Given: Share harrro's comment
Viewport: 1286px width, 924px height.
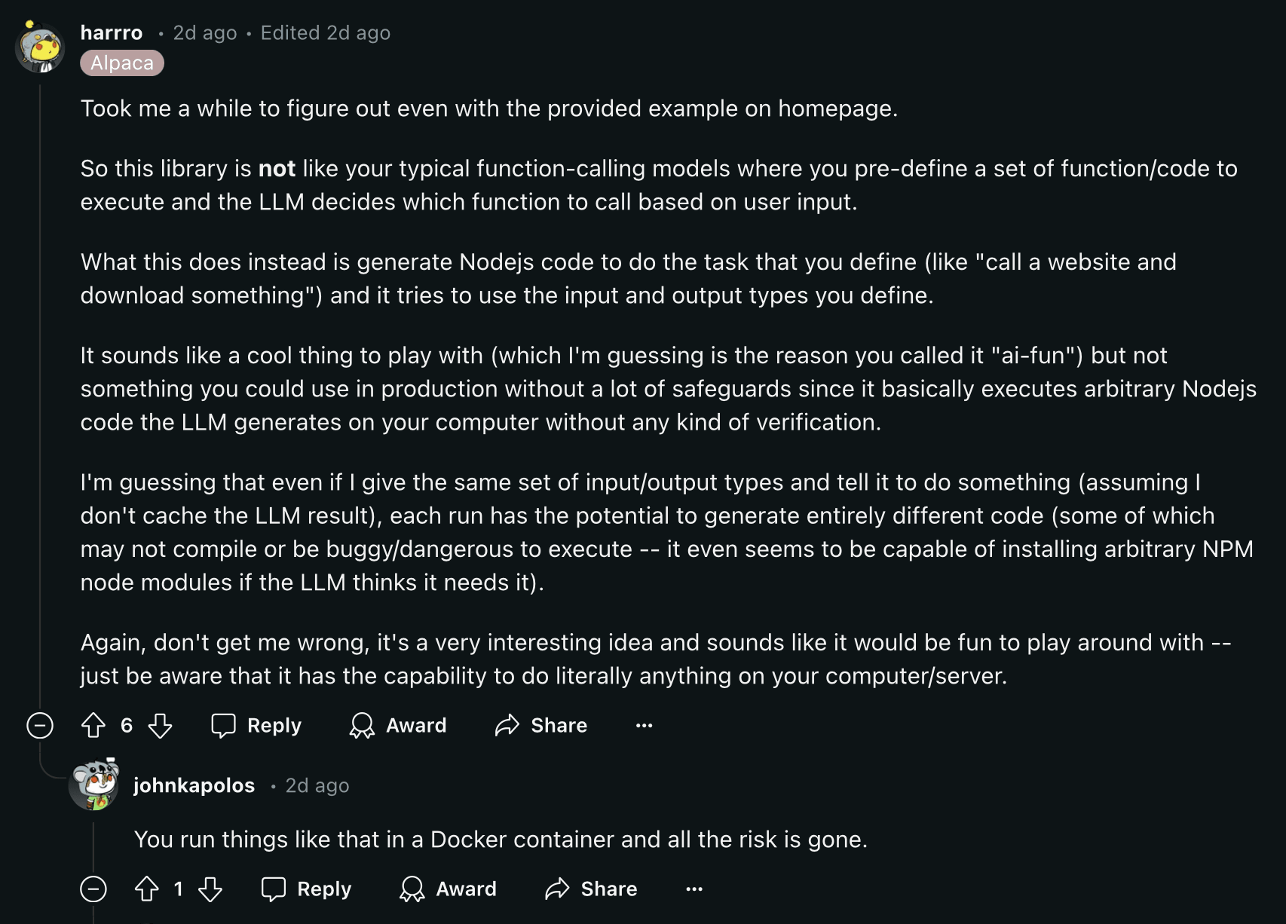Looking at the screenshot, I should tap(541, 725).
